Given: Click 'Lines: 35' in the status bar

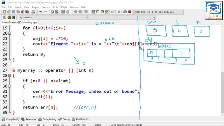Looking at the screenshot, I should pyautogui.click(x=58, y=125).
